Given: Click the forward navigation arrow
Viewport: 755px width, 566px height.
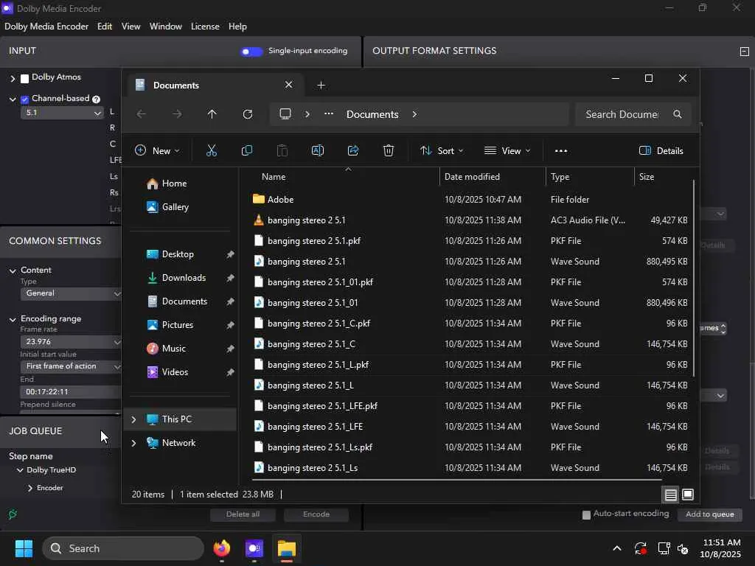Looking at the screenshot, I should pyautogui.click(x=177, y=114).
